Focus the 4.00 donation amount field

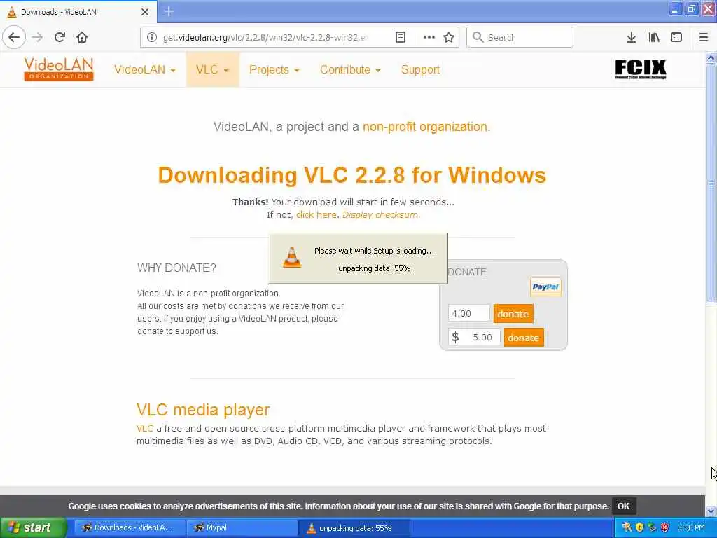(x=468, y=313)
